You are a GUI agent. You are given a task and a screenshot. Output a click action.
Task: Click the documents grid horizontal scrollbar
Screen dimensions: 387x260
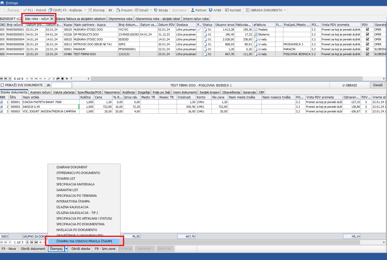(226, 78)
